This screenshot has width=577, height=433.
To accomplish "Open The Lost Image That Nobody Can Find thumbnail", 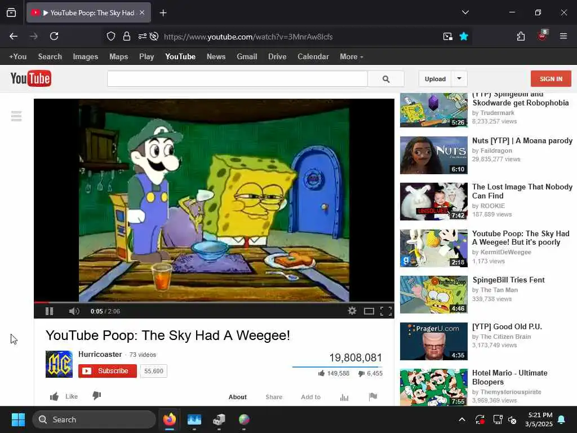I will click(434, 201).
